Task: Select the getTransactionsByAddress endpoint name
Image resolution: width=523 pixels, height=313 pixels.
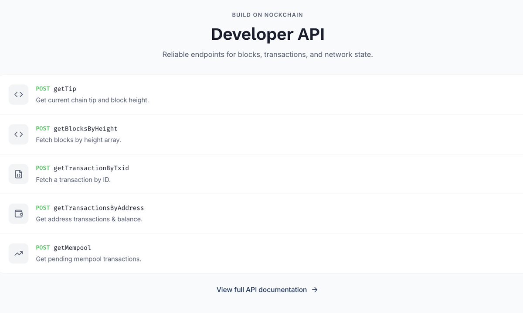Action: pos(99,208)
